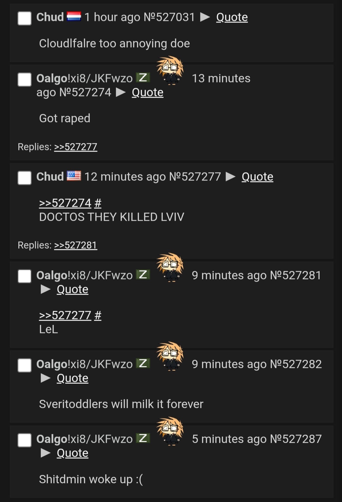This screenshot has width=342, height=502.
Task: Follow reply link >>527281
Action: pyautogui.click(x=76, y=245)
